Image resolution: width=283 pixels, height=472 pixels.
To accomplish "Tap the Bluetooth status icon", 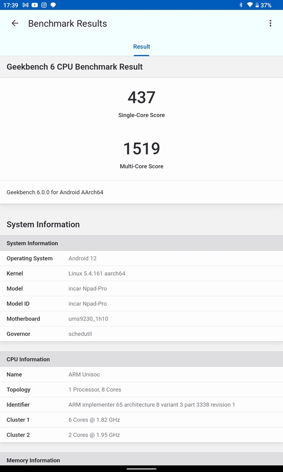I will coord(241,5).
